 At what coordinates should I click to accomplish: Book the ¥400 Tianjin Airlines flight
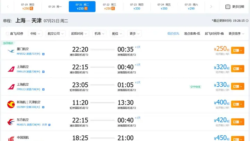click(x=237, y=104)
